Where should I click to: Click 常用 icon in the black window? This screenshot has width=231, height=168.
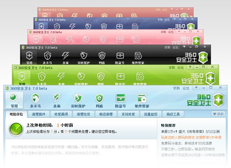pos(29,56)
